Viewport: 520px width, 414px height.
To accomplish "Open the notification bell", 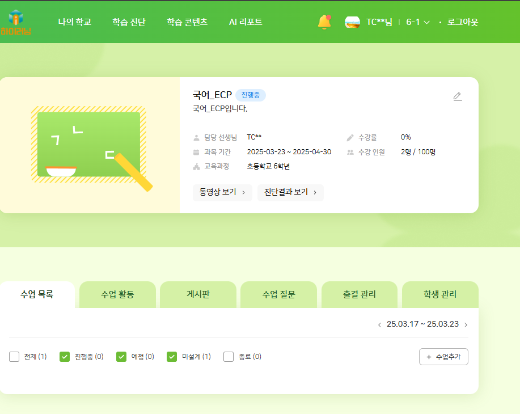I will pyautogui.click(x=324, y=22).
